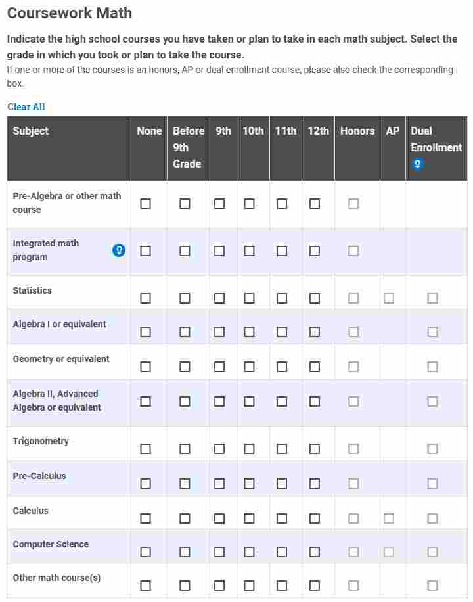Enable the AP checkbox for Calculus

click(389, 519)
